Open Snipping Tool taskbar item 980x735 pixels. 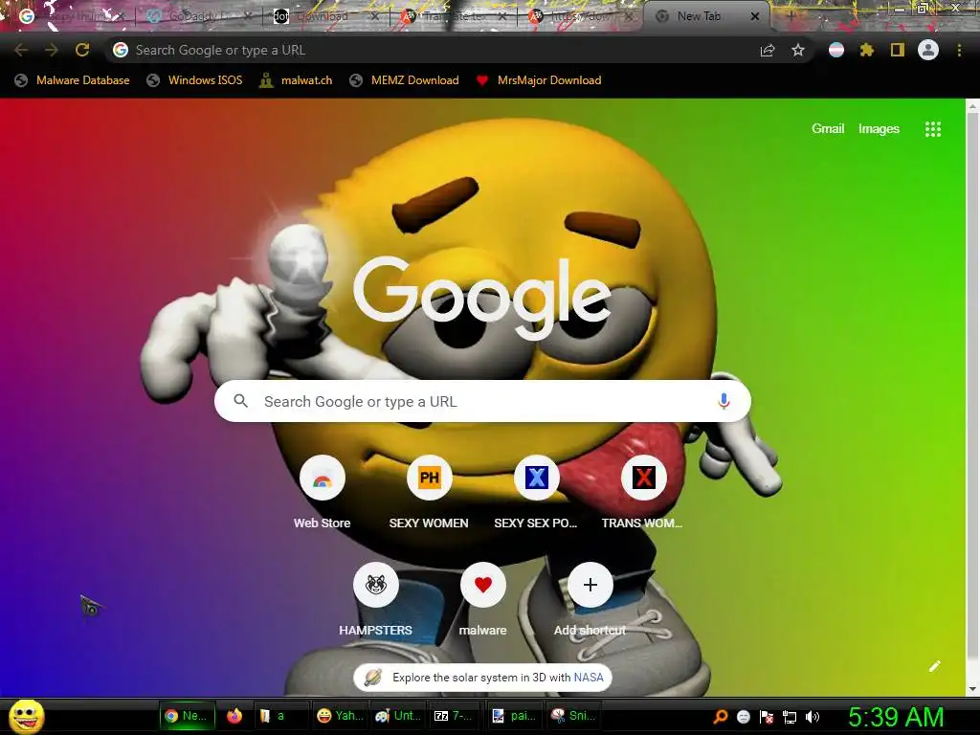[573, 716]
